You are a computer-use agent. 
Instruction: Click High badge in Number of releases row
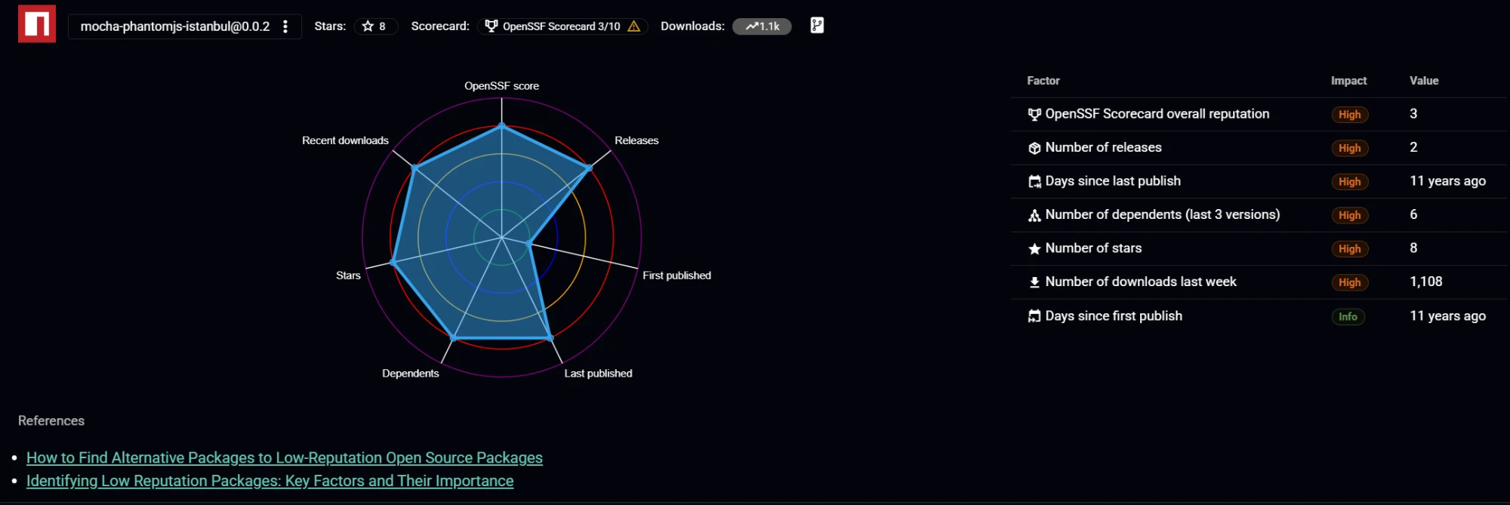(x=1349, y=148)
